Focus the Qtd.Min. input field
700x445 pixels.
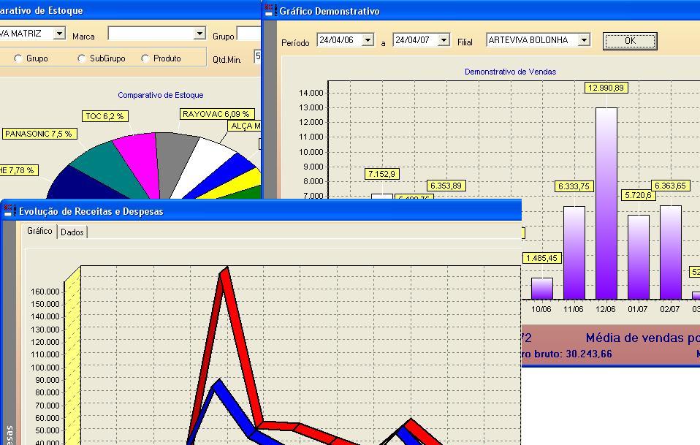[x=257, y=56]
